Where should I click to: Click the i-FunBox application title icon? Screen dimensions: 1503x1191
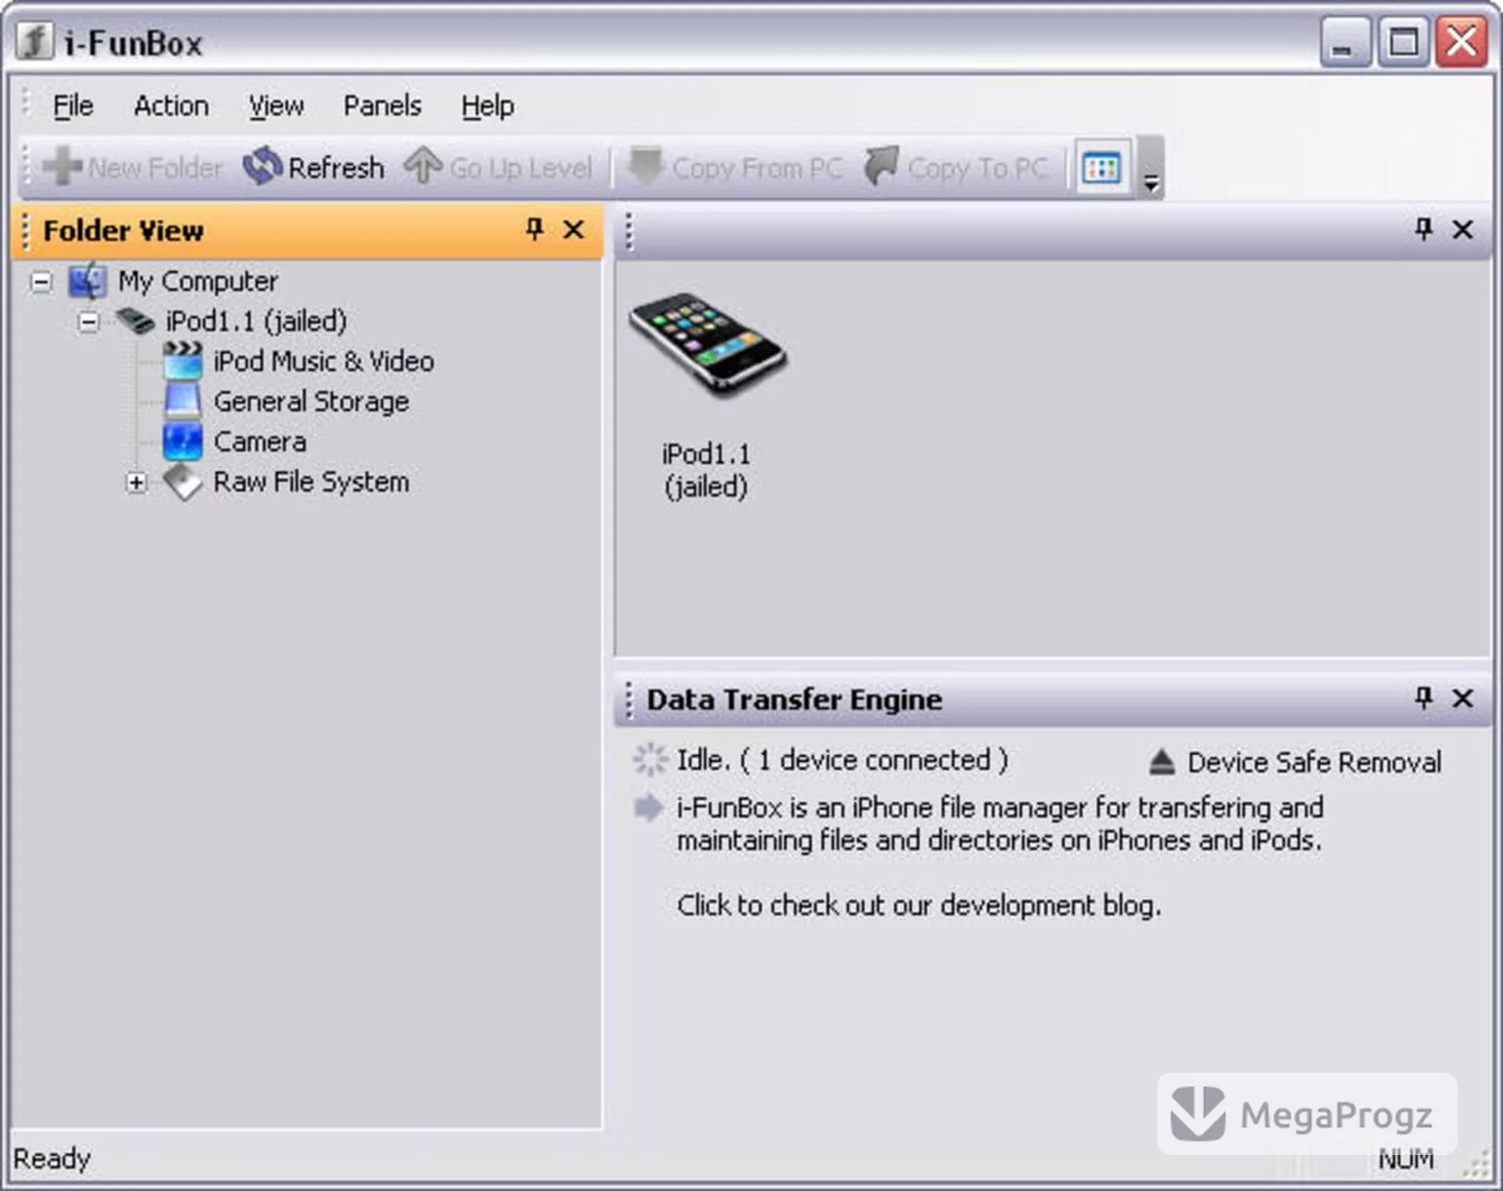[x=34, y=41]
